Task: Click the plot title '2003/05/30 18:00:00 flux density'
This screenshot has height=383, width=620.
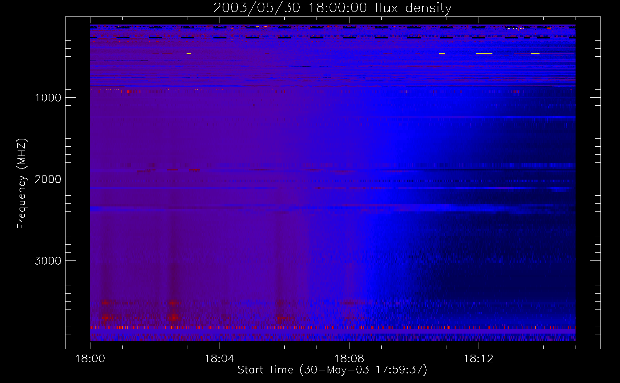Action: [332, 8]
